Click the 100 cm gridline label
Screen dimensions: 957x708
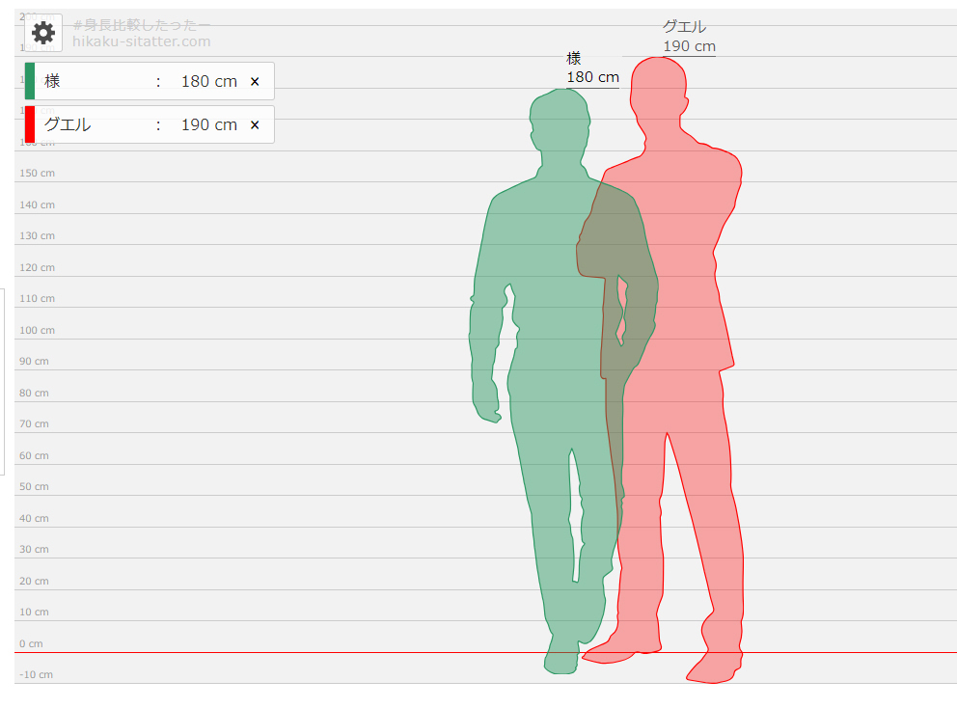37,330
